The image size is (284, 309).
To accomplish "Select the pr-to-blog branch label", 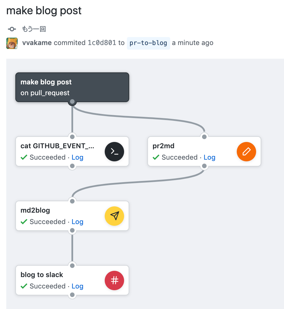I will 148,43.
